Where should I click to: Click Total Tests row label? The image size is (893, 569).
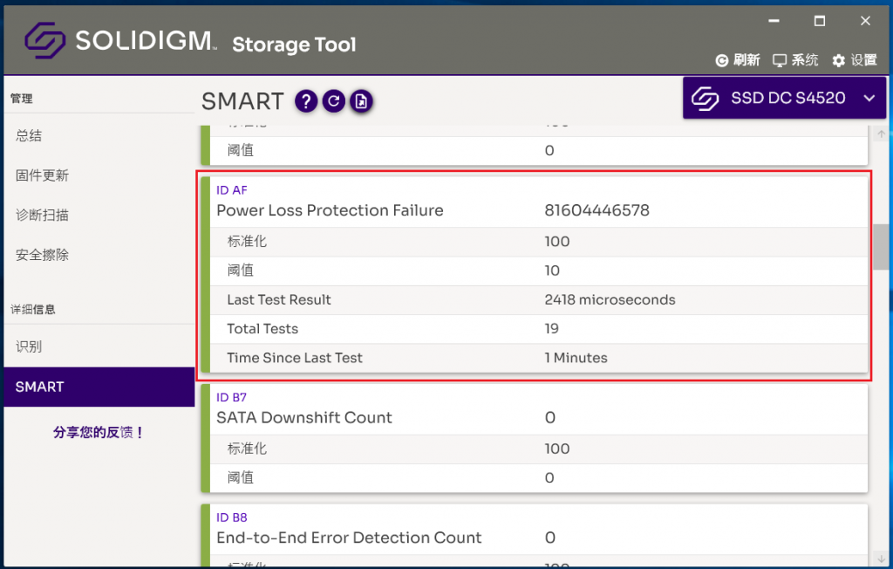pos(262,329)
